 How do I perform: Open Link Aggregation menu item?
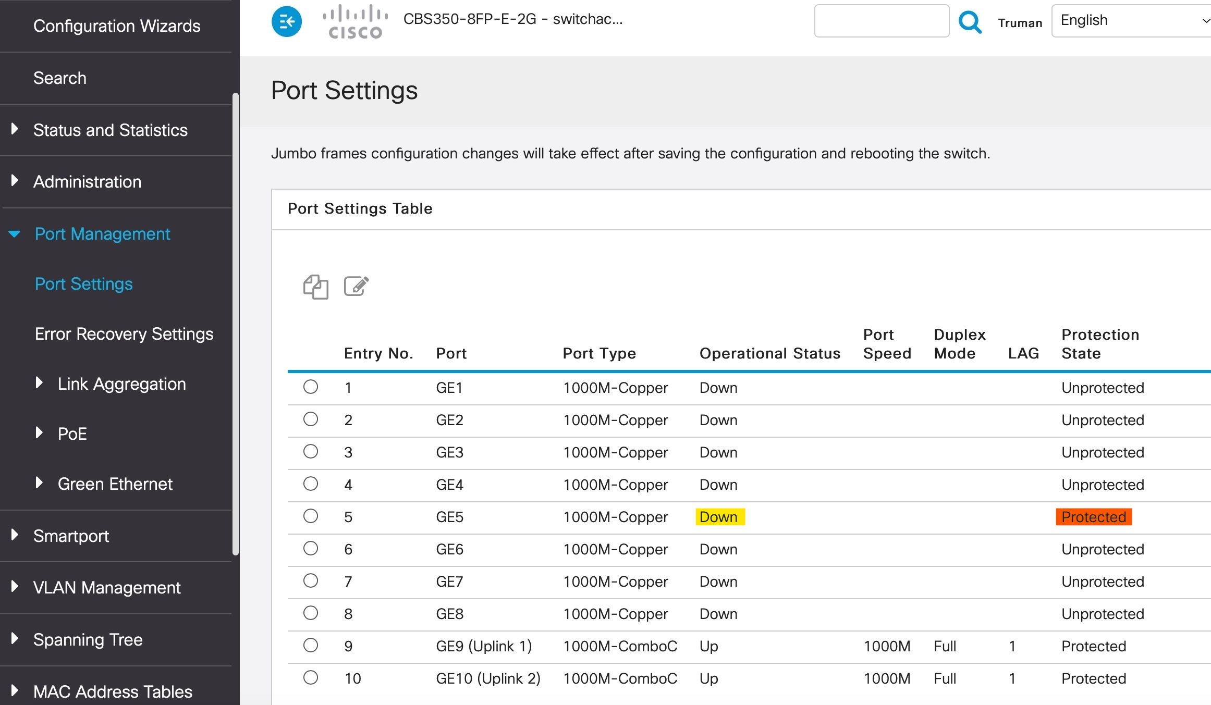121,384
